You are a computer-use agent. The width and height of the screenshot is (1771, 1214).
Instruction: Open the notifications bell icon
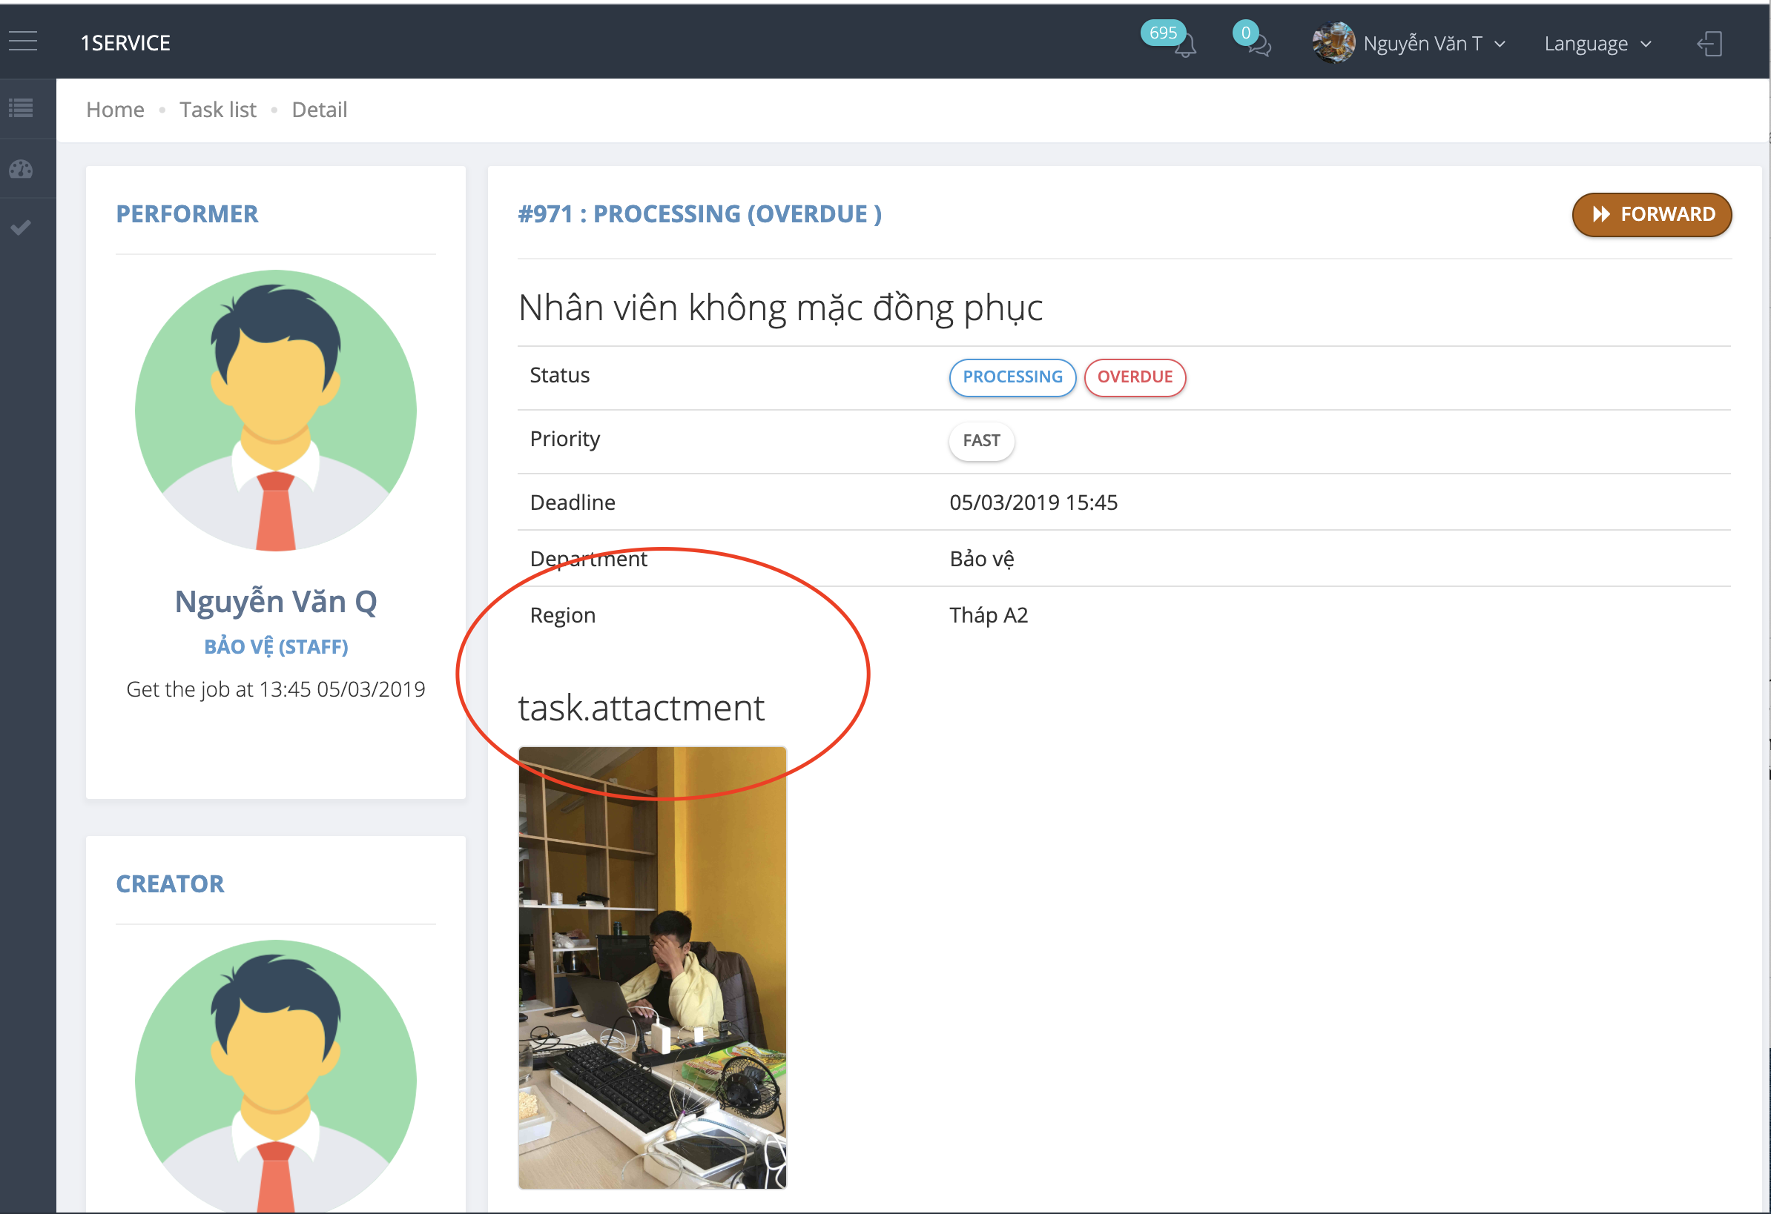[x=1185, y=46]
